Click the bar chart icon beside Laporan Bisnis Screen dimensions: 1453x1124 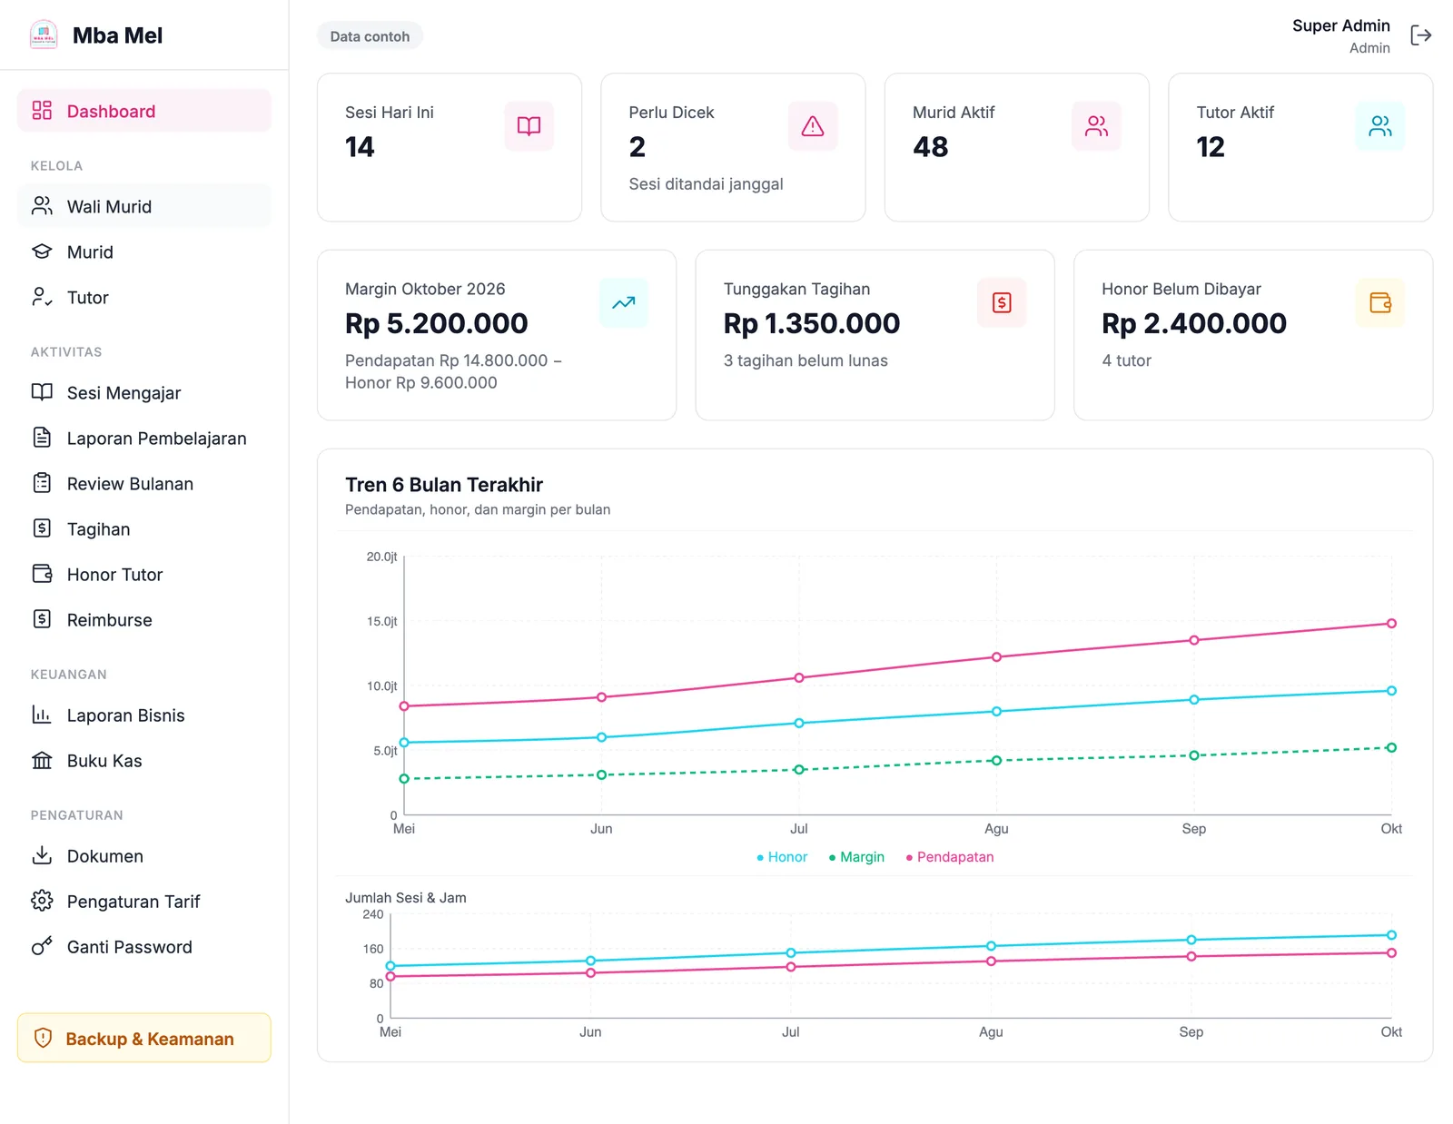[x=42, y=715]
